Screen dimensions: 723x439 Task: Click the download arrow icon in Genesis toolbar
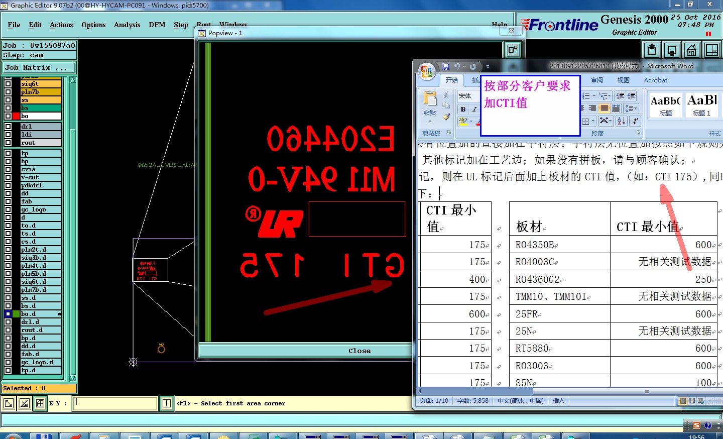point(672,50)
